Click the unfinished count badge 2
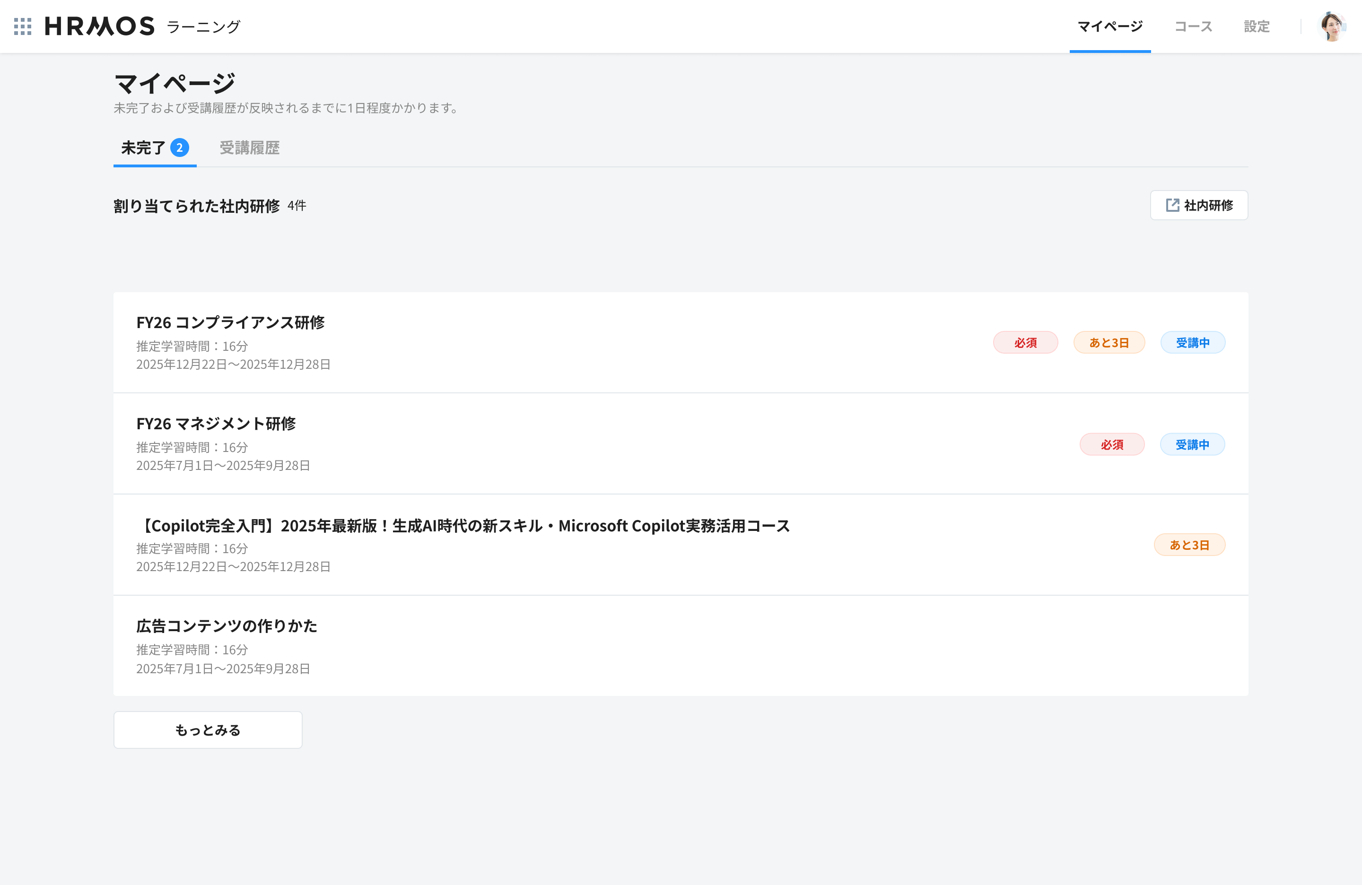The height and width of the screenshot is (885, 1362). (179, 147)
